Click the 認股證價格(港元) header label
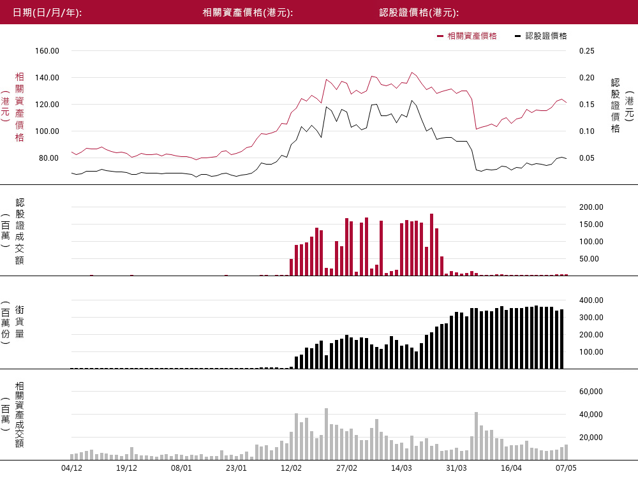The image size is (638, 479). (419, 13)
